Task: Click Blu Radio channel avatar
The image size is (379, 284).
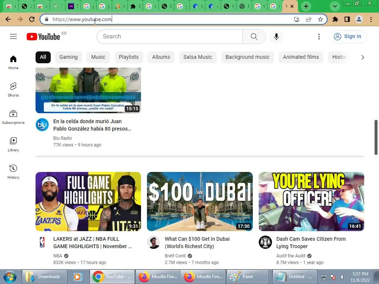Action: 42,125
